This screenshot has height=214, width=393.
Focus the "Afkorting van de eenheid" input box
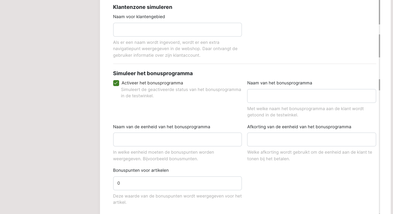[x=311, y=139]
